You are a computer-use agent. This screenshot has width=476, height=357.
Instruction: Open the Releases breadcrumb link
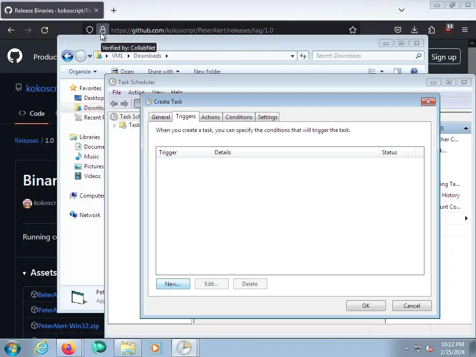(x=26, y=140)
